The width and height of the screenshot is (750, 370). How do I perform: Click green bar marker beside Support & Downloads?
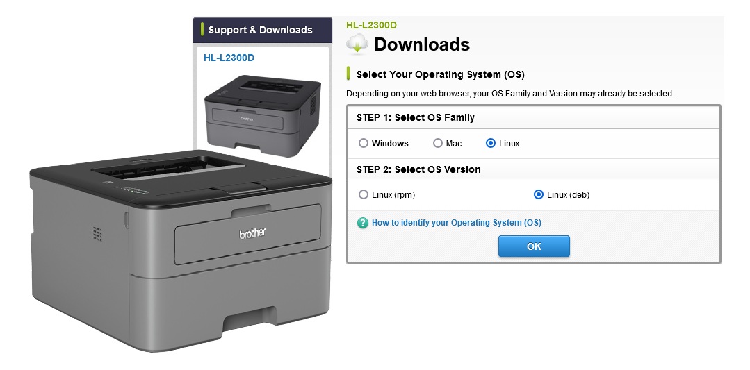(202, 30)
